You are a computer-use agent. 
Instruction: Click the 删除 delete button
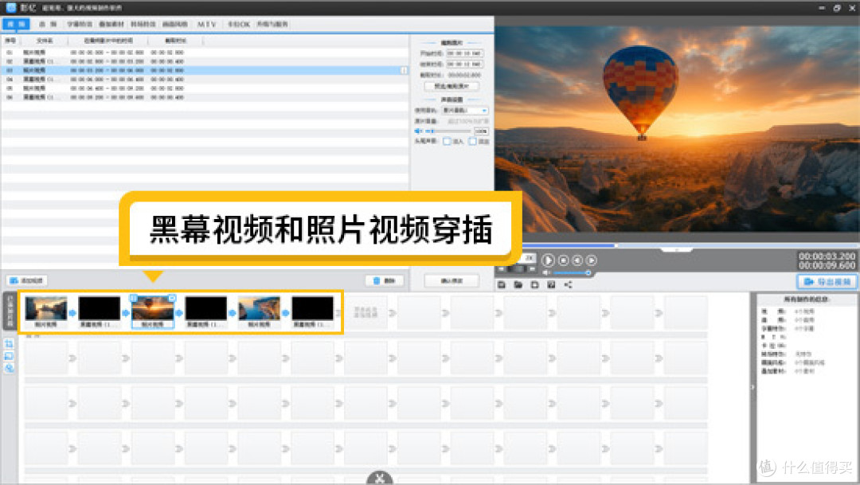pyautogui.click(x=385, y=280)
